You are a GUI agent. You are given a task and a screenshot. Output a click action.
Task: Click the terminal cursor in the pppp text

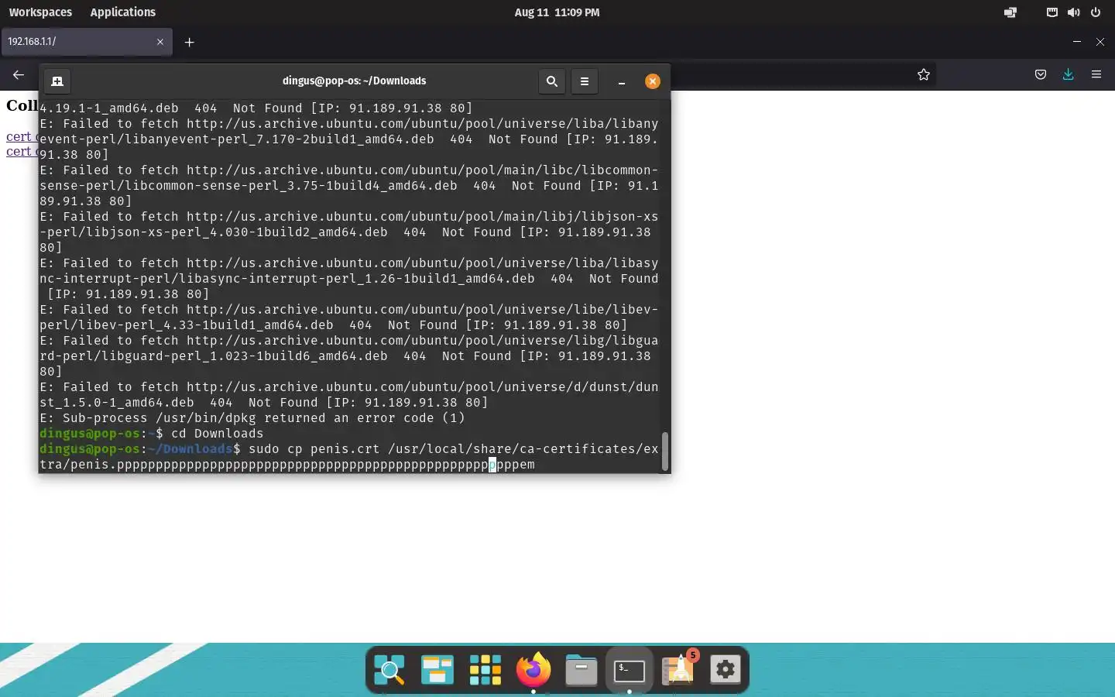[x=492, y=465]
